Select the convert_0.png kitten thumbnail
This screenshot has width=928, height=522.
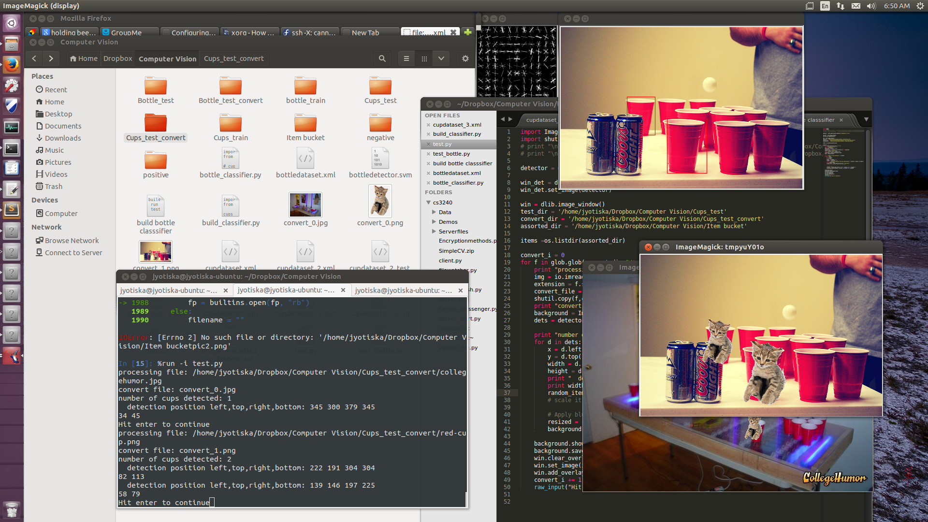click(380, 202)
